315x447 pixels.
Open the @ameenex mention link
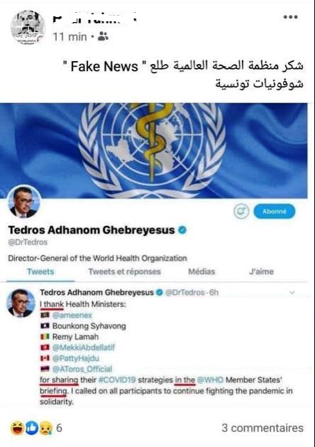[72, 315]
